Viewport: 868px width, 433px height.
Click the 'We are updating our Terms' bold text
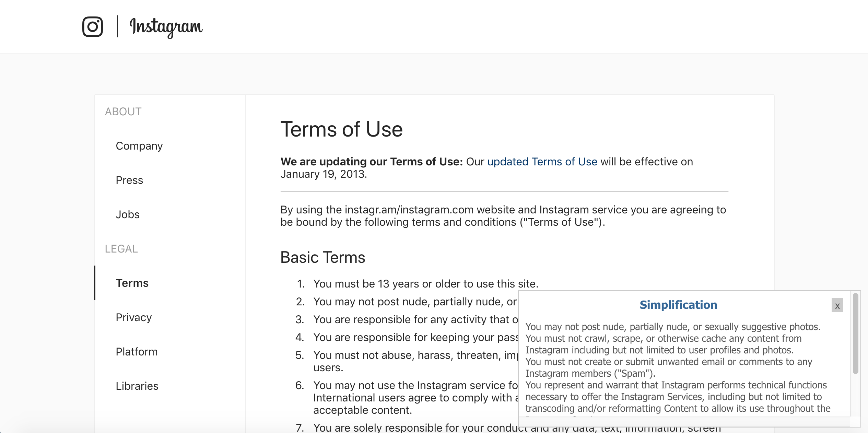[x=372, y=162]
